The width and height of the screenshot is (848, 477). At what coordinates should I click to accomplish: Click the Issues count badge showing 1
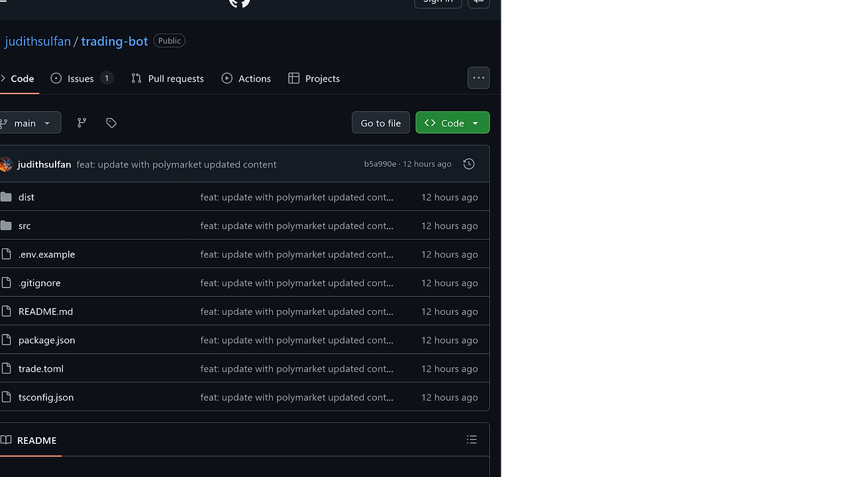point(107,78)
